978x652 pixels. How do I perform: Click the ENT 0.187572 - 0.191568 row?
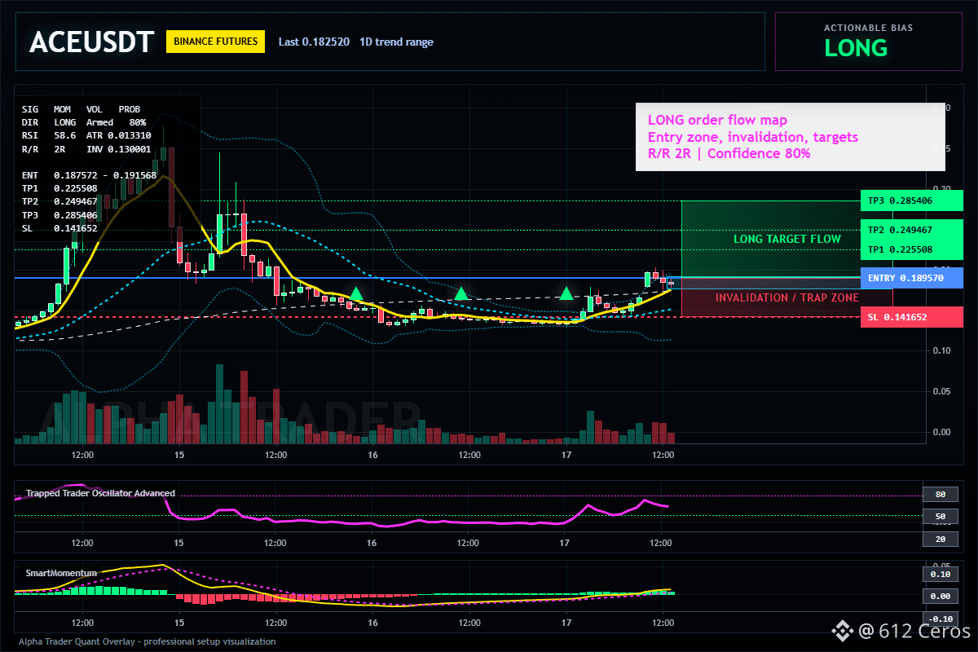click(89, 175)
